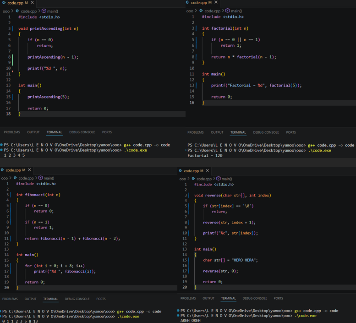356x323 pixels.
Task: Open PORTS tab in the fibonacci pane
Action: pyautogui.click(x=101, y=299)
